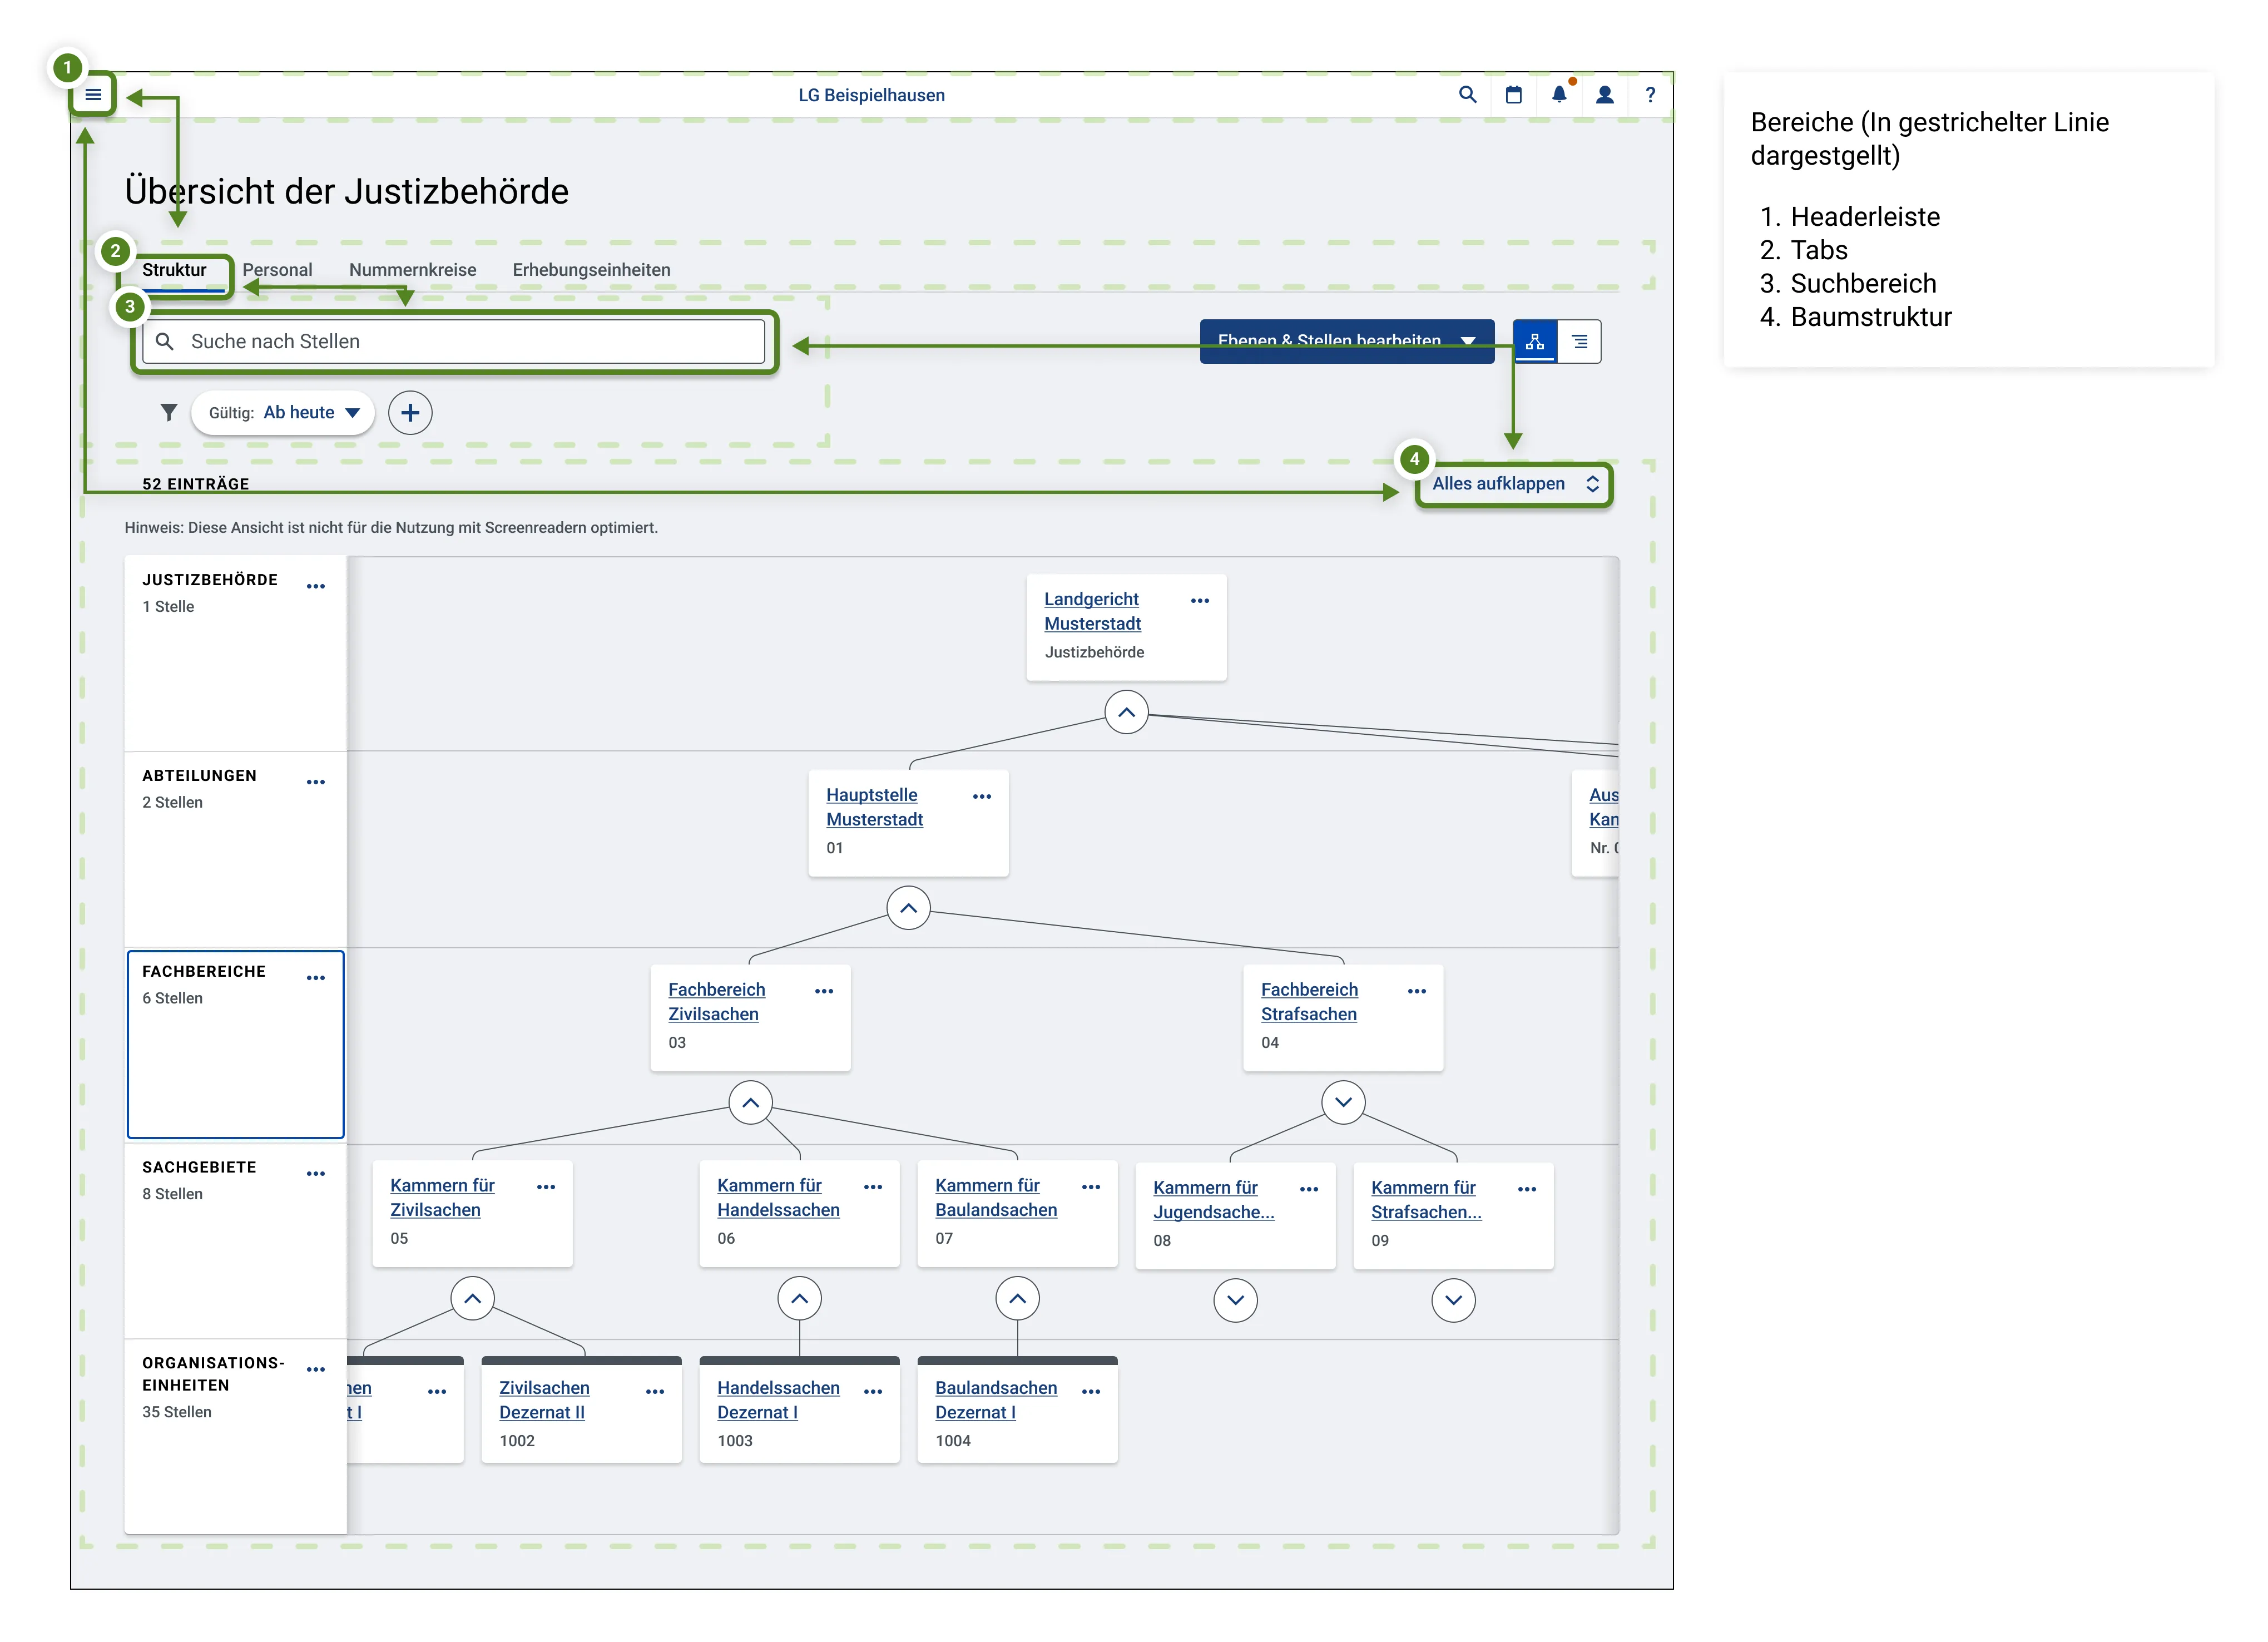Collapse the Landgericht Musterstadt node
This screenshot has height=1642, width=2268.
(x=1126, y=712)
